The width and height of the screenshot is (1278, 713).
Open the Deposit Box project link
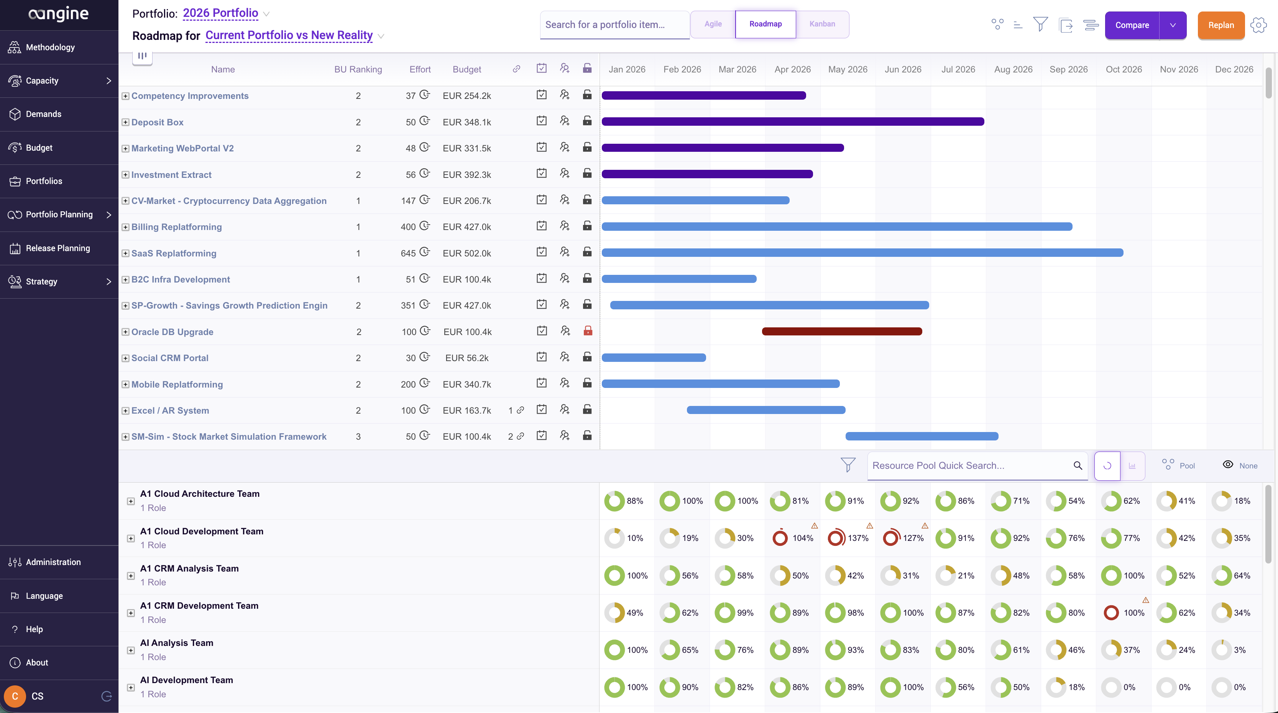coord(157,122)
